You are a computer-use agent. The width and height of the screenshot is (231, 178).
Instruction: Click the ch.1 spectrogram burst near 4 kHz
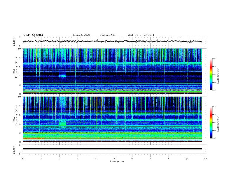pyautogui.click(x=63, y=76)
